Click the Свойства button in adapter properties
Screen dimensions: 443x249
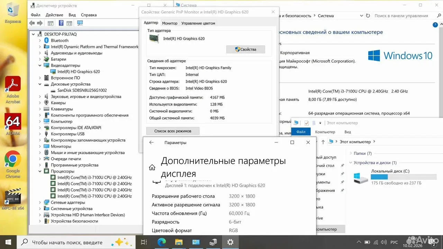click(x=246, y=49)
